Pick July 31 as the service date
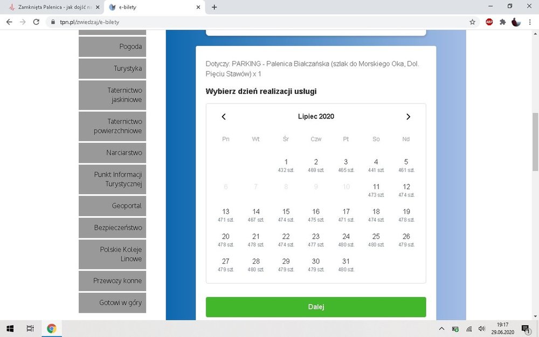Viewport: 539px width, 337px height. [346, 264]
